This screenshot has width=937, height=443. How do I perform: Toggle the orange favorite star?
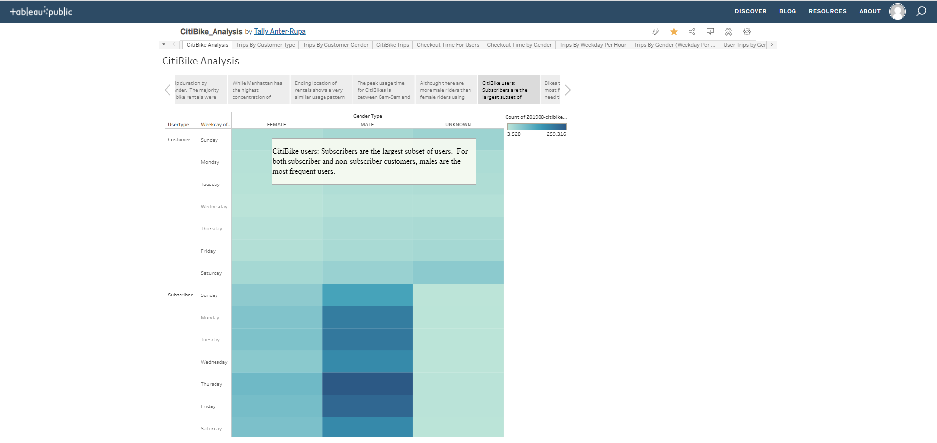674,32
